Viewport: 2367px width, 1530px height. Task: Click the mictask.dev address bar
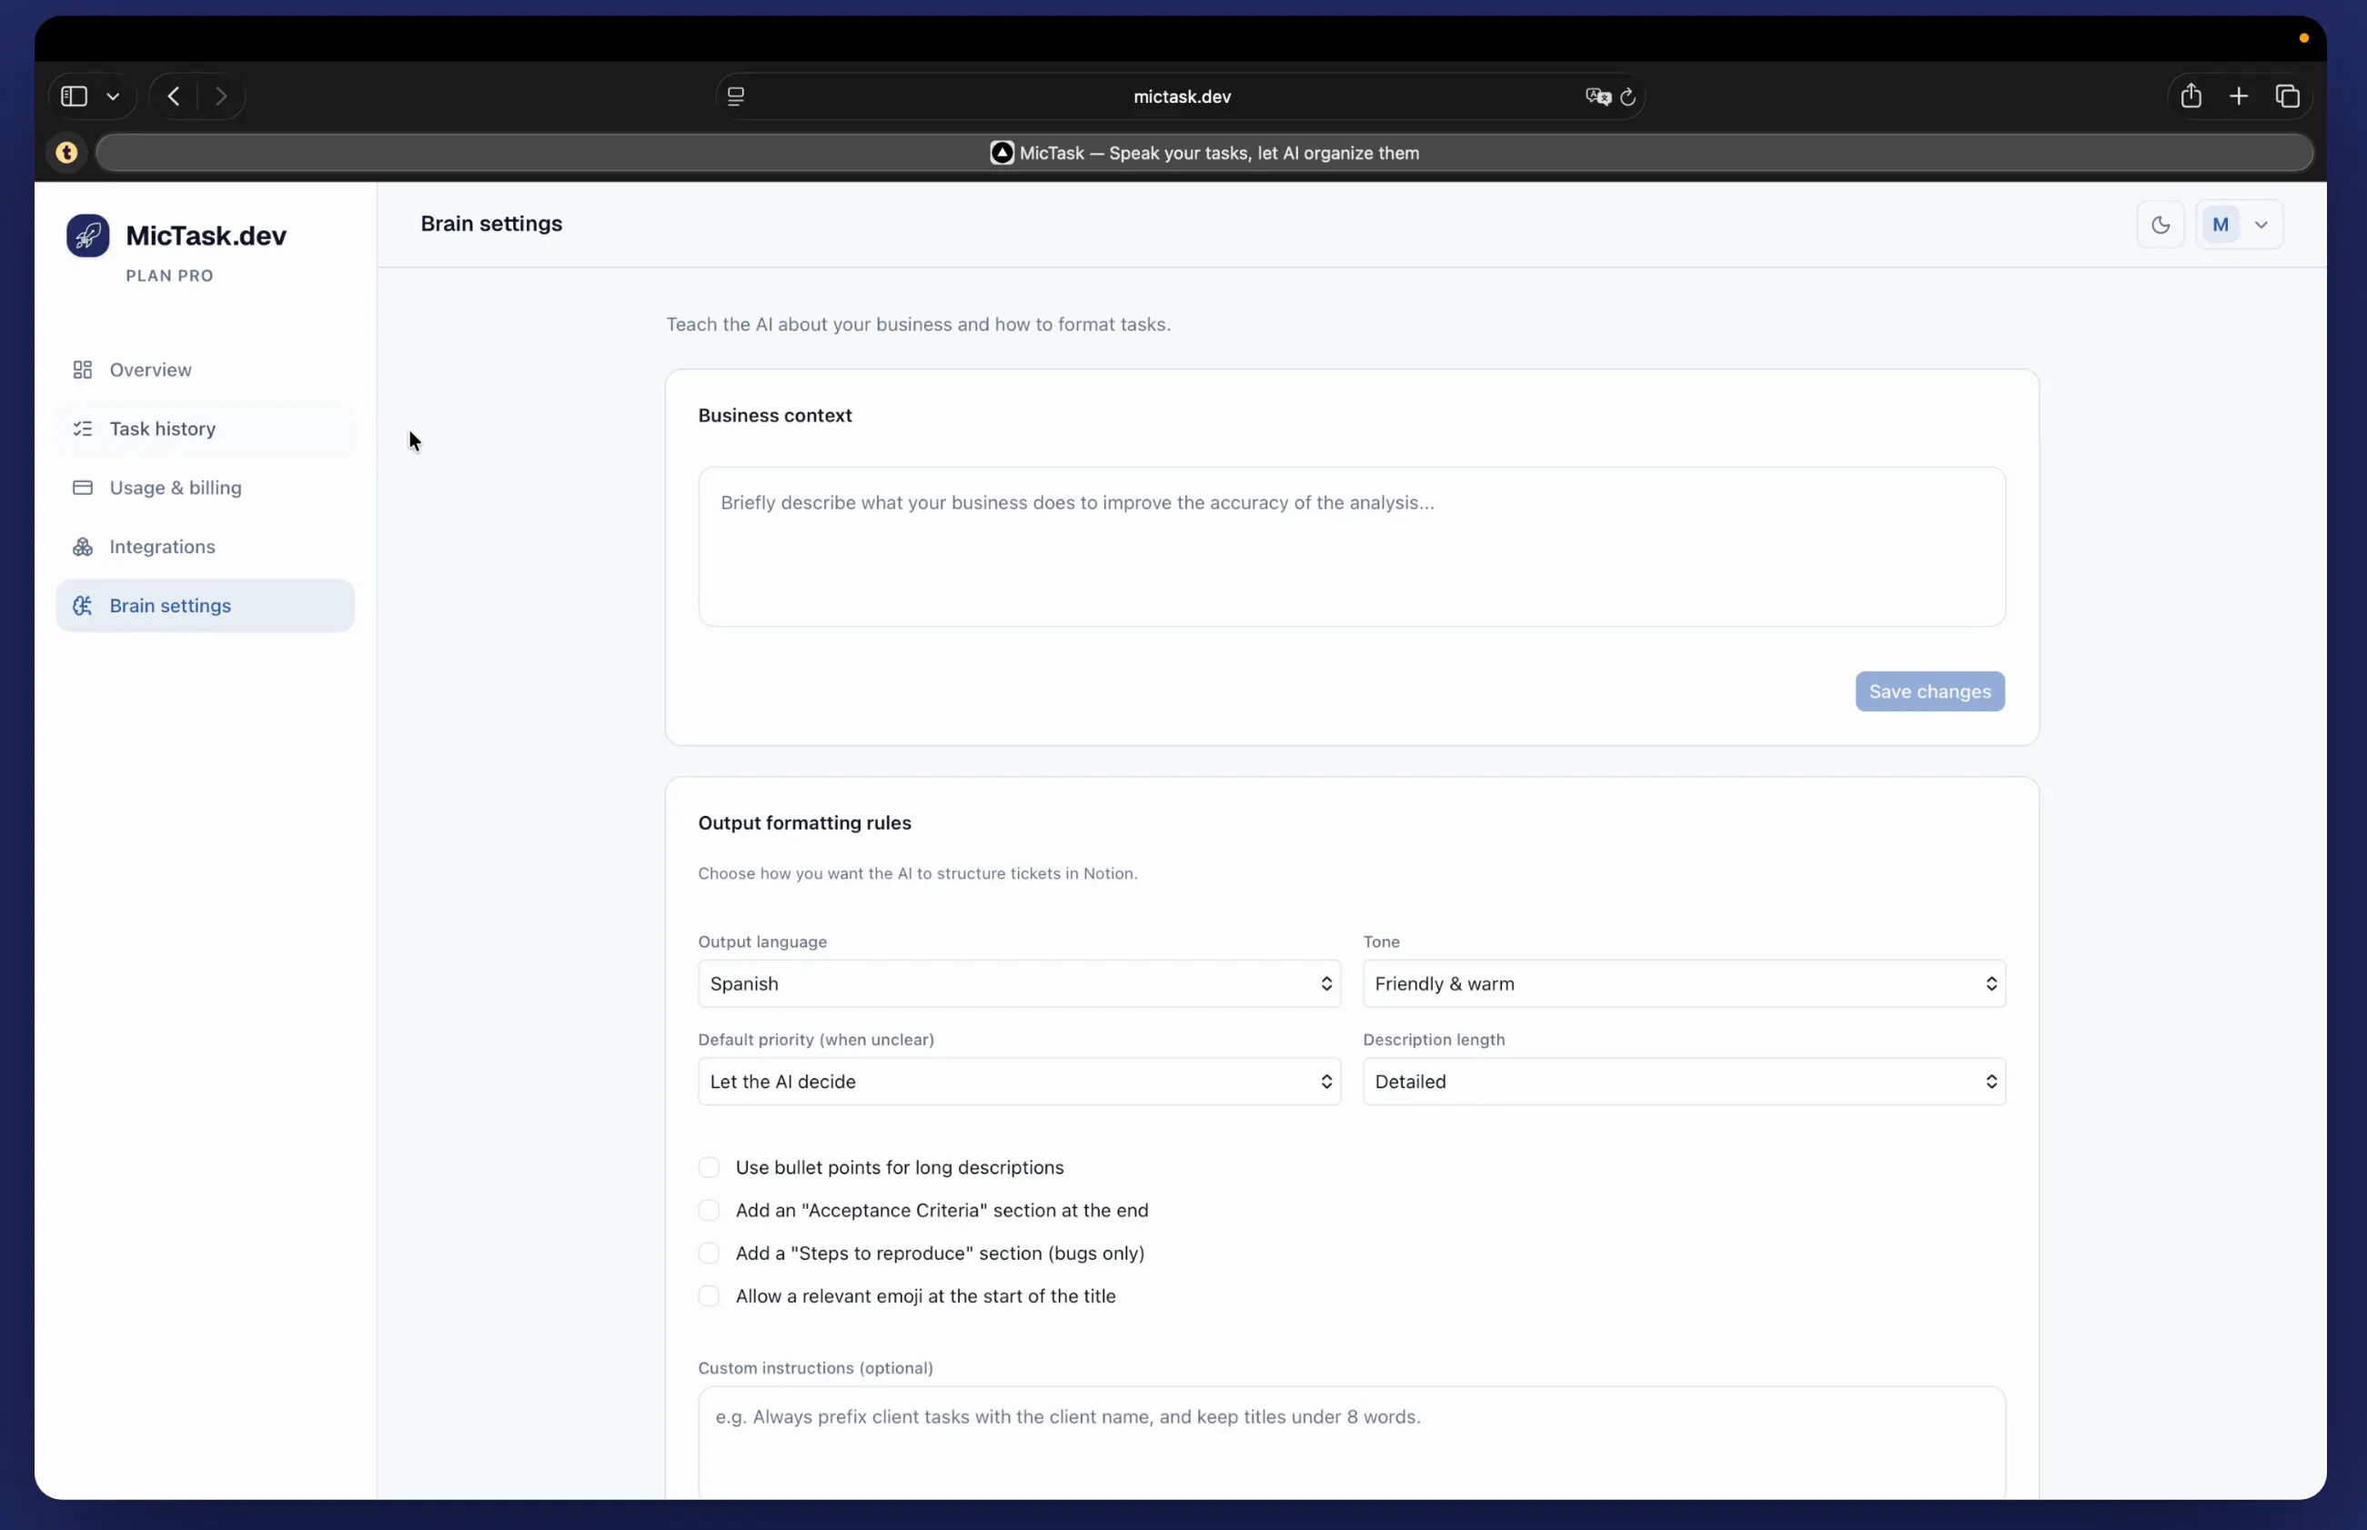(1181, 96)
